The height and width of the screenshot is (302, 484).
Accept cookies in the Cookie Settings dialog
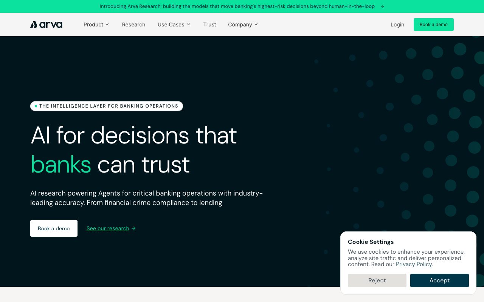click(x=439, y=280)
